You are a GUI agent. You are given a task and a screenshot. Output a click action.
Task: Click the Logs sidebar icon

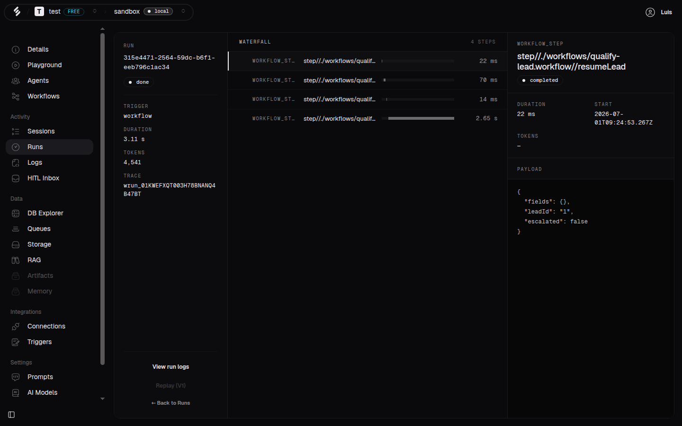tap(16, 162)
